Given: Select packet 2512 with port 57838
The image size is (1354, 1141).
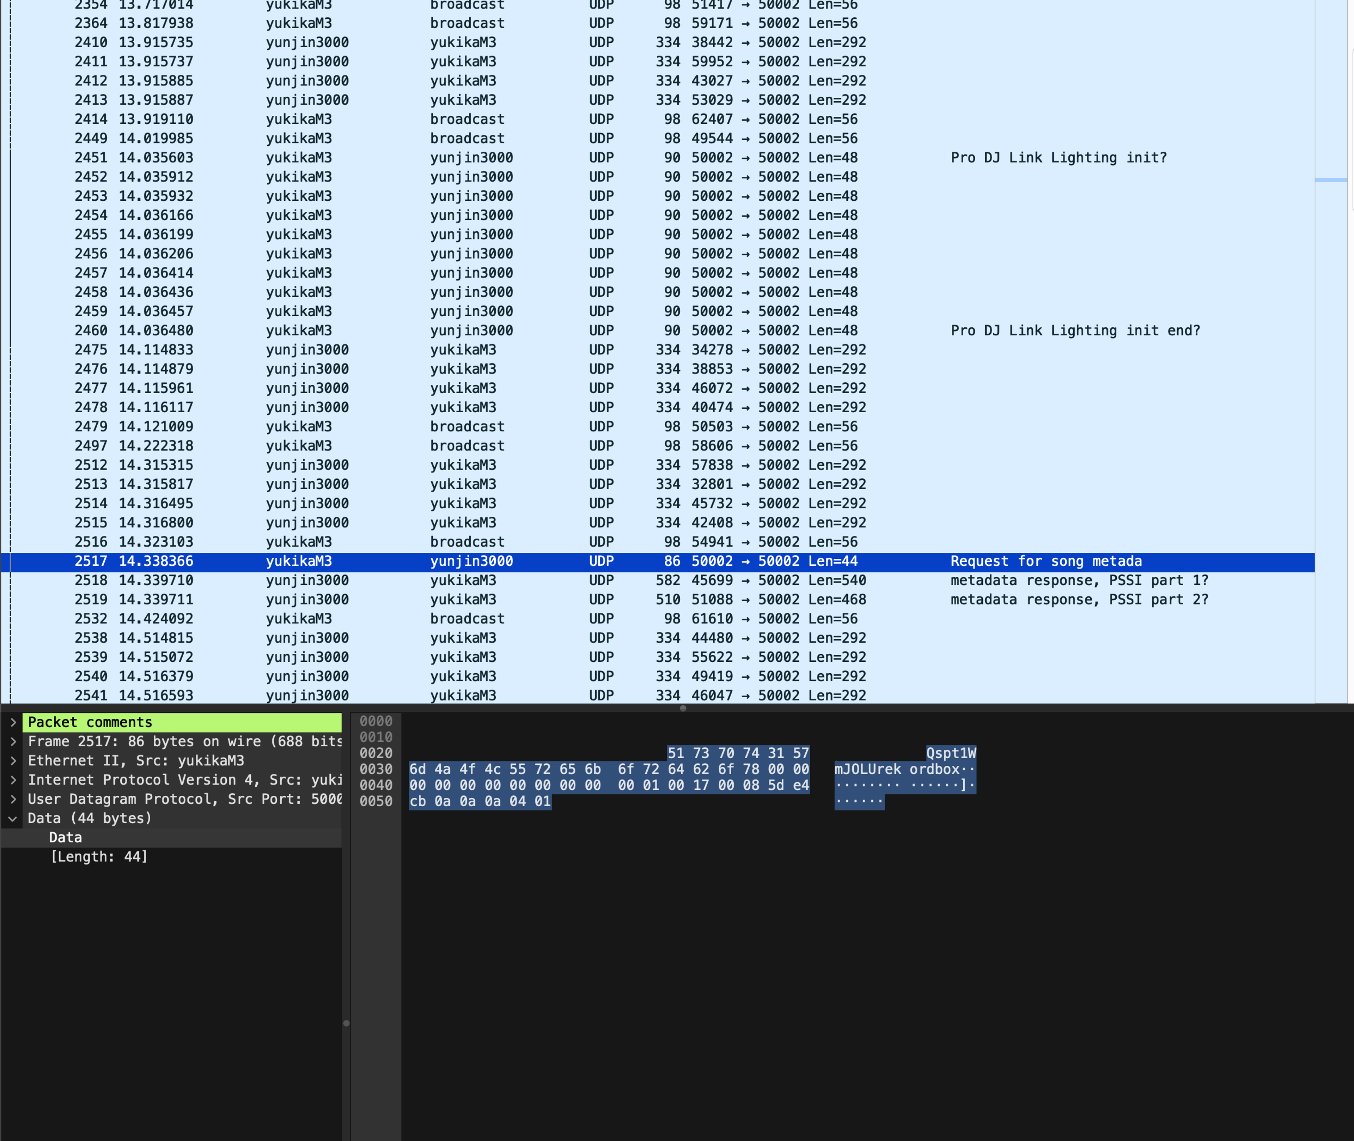Looking at the screenshot, I should [x=658, y=466].
